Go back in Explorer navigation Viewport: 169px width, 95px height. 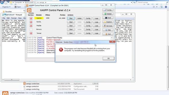coord(2,2)
